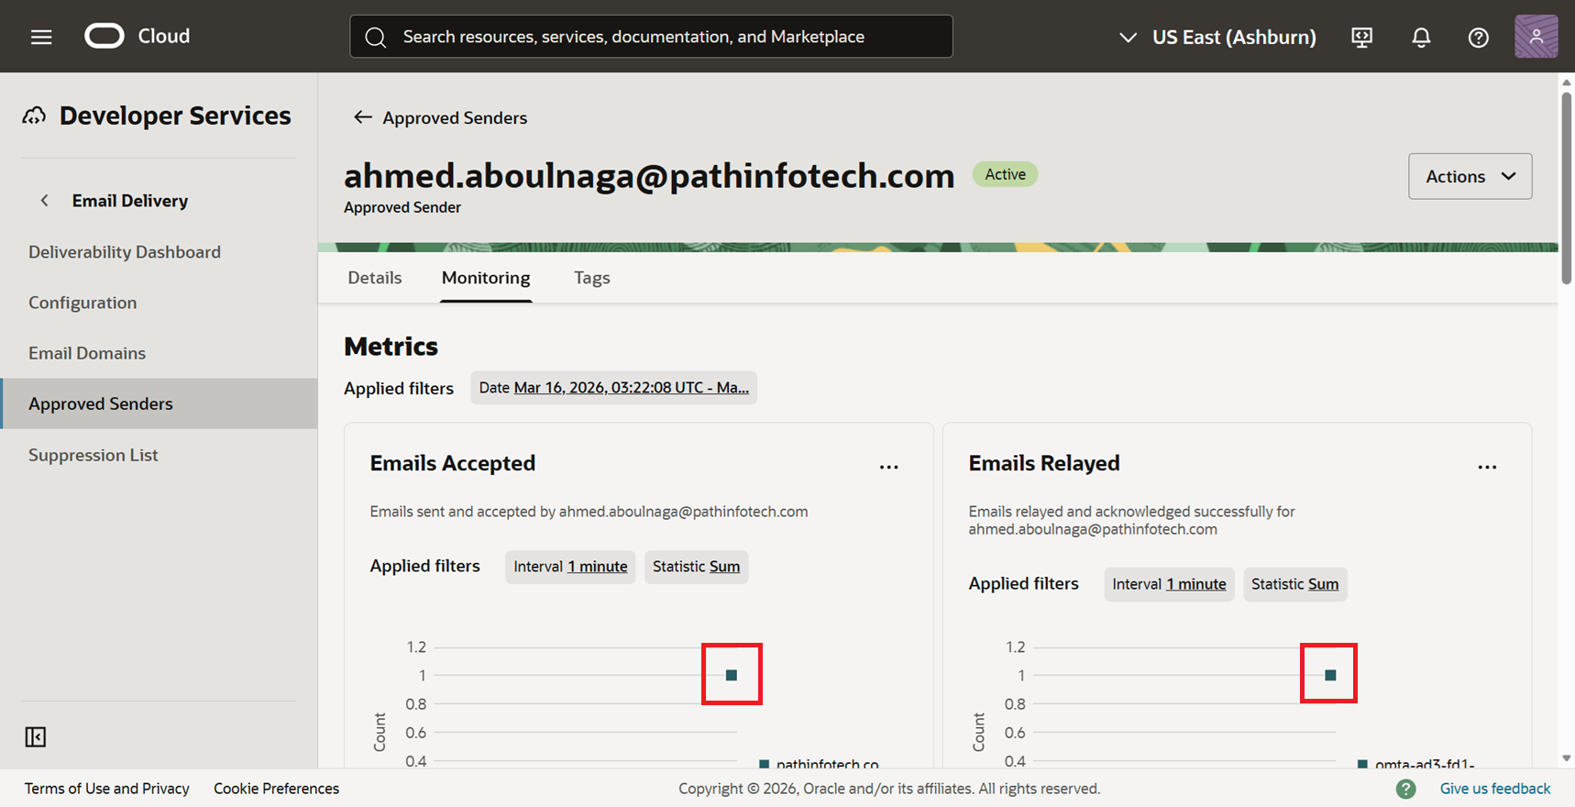Switch to the Details tab
Viewport: 1575px width, 807px height.
click(x=374, y=278)
